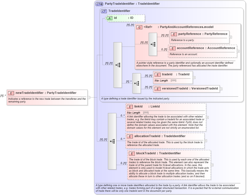
Task: Click the 0..[1] cardinality before accountReference
Action: (164, 50)
